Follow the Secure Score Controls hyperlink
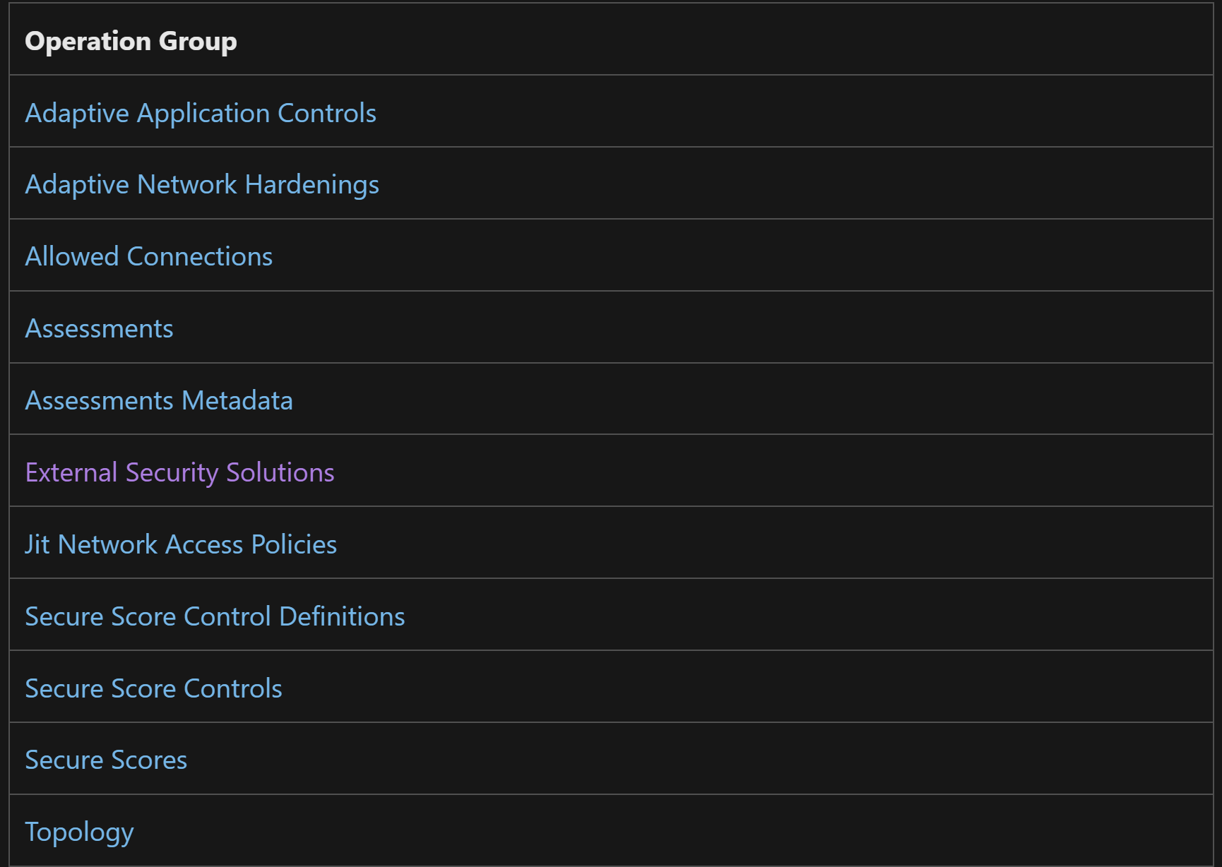The image size is (1222, 867). coord(153,688)
